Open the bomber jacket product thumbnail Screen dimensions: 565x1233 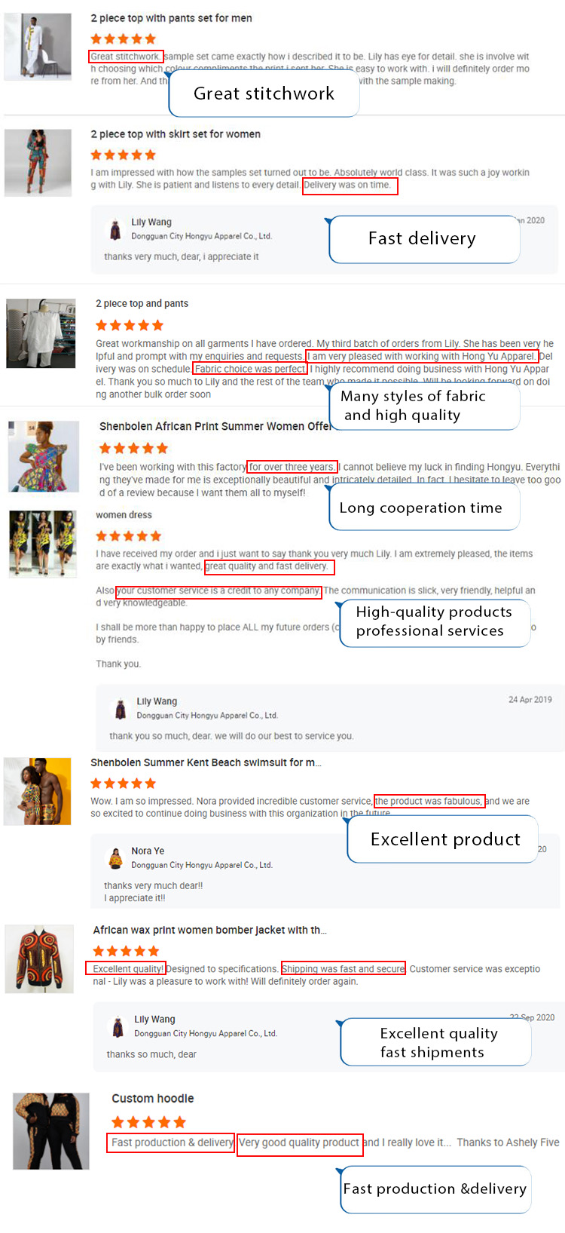pyautogui.click(x=39, y=958)
